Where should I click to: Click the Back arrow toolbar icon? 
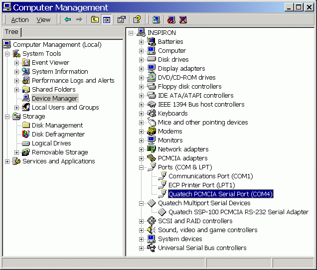pyautogui.click(x=68, y=19)
